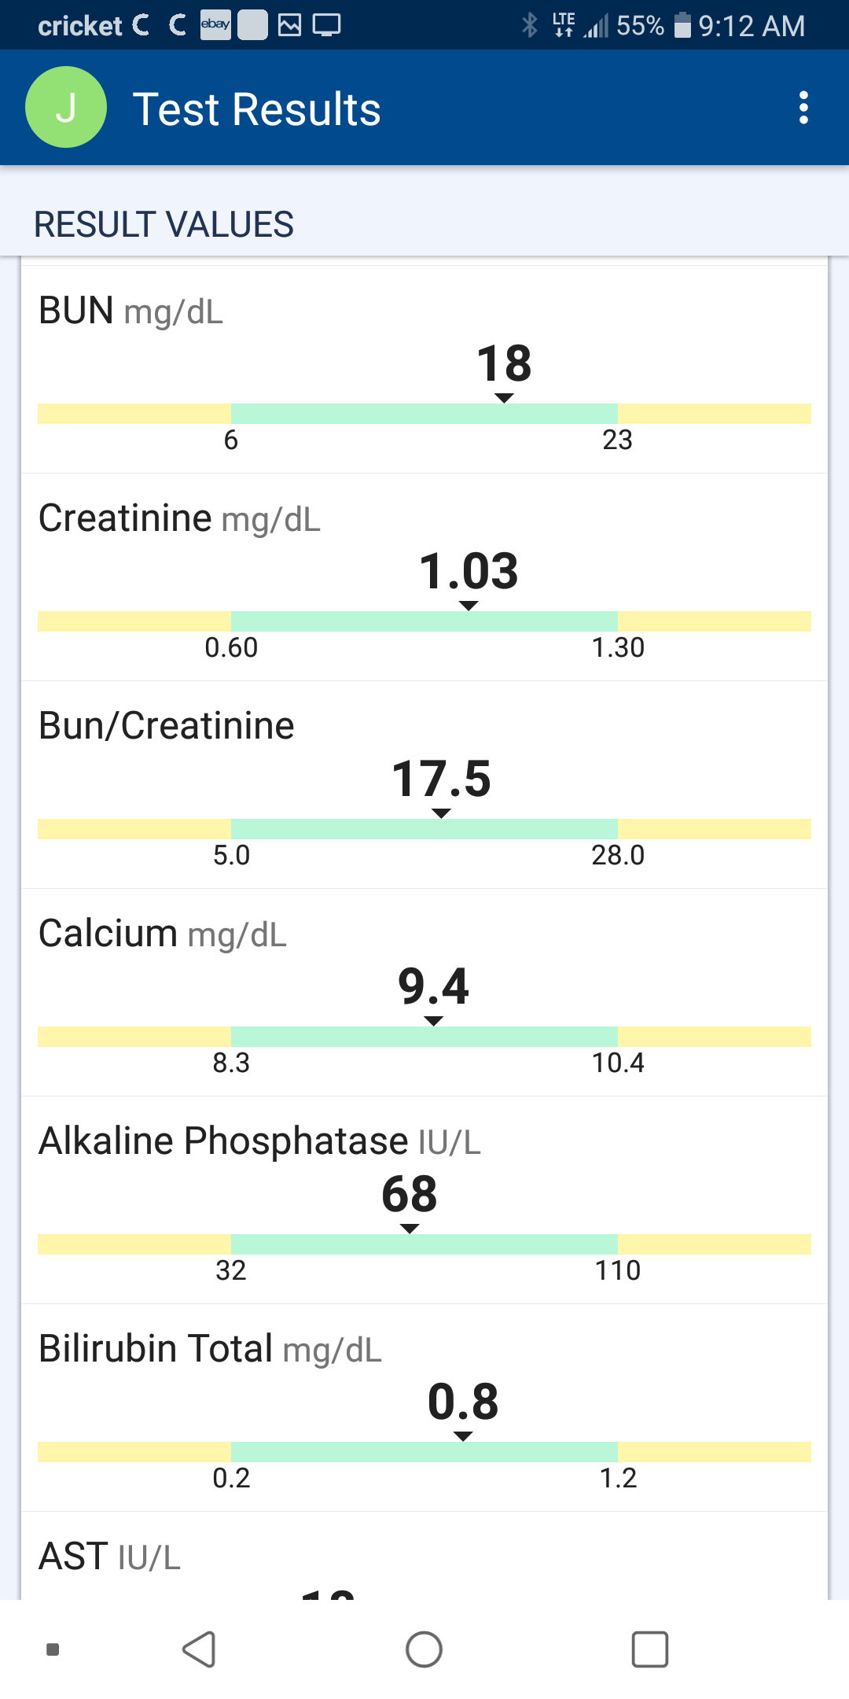Click the Creatinine range bar
849x1699 pixels.
tap(424, 621)
